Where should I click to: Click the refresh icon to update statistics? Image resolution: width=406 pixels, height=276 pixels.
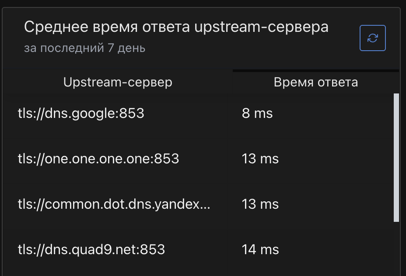point(373,38)
